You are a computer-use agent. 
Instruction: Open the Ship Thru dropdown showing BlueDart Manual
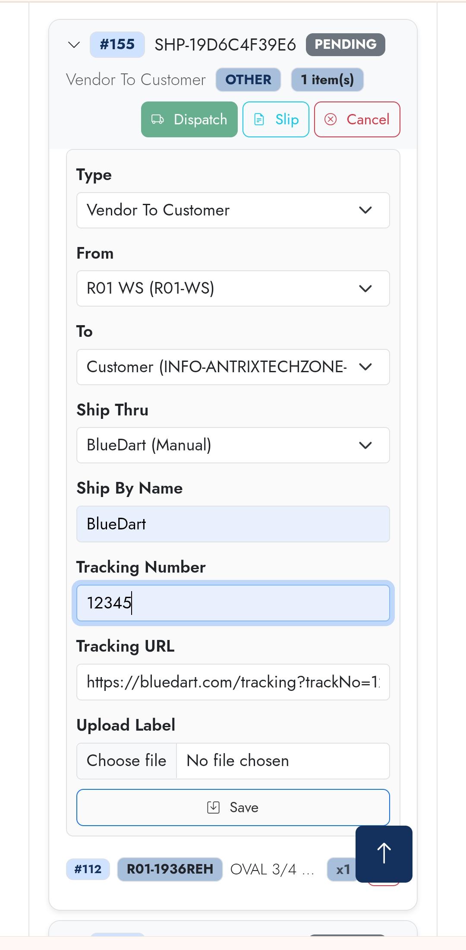click(x=233, y=445)
